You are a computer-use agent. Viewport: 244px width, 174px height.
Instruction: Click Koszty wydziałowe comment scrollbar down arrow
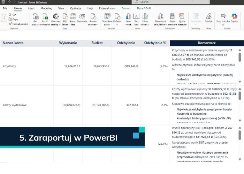tap(240, 120)
